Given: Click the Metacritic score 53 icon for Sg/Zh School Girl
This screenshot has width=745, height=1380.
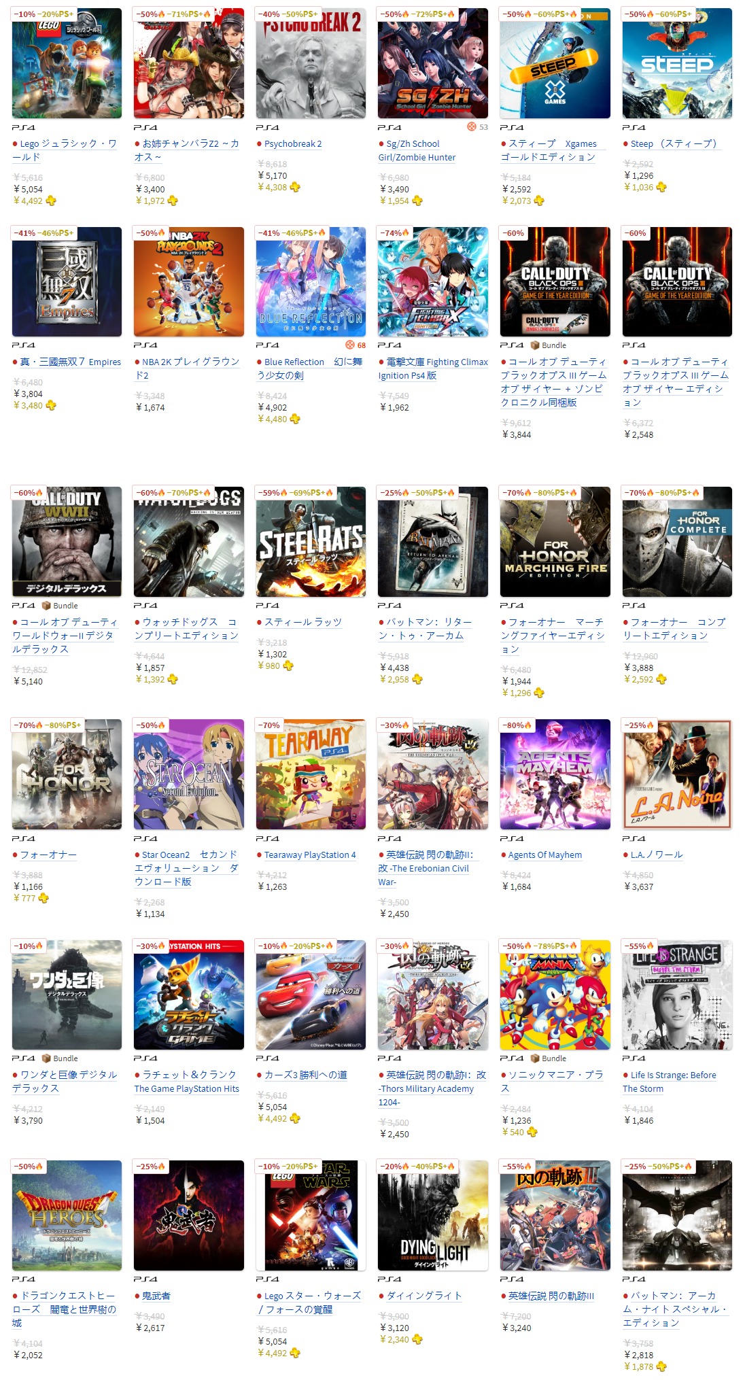Looking at the screenshot, I should (472, 127).
